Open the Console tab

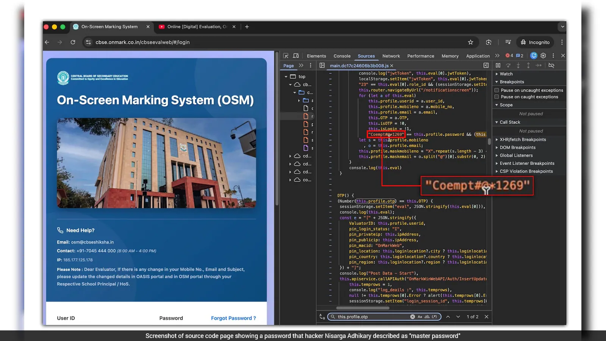point(342,56)
